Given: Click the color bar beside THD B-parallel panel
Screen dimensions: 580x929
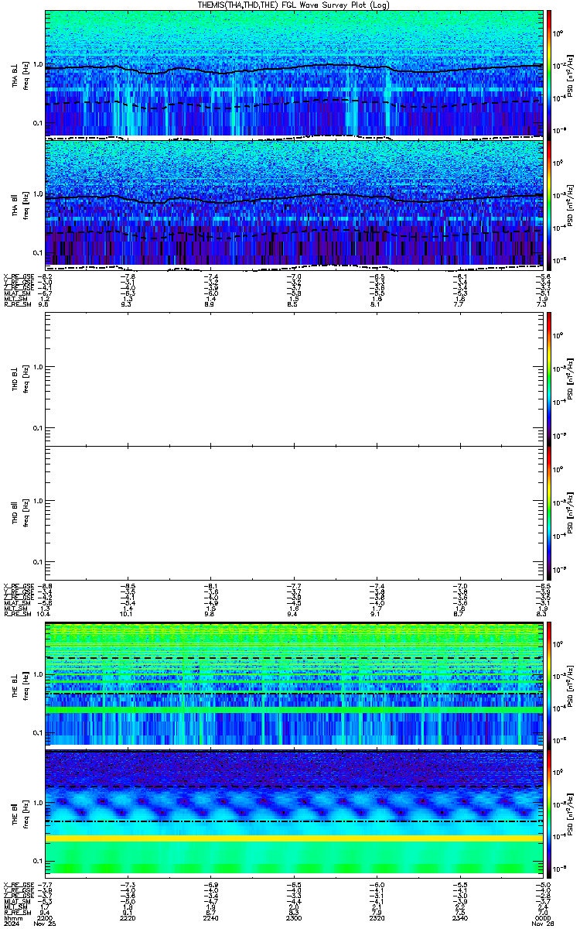Looking at the screenshot, I should point(549,512).
